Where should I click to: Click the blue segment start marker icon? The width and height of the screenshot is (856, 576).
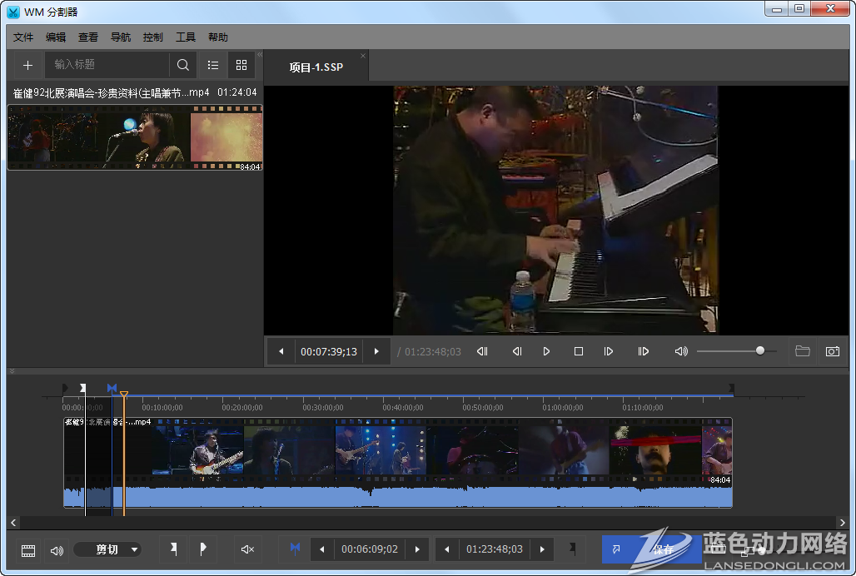tap(295, 549)
